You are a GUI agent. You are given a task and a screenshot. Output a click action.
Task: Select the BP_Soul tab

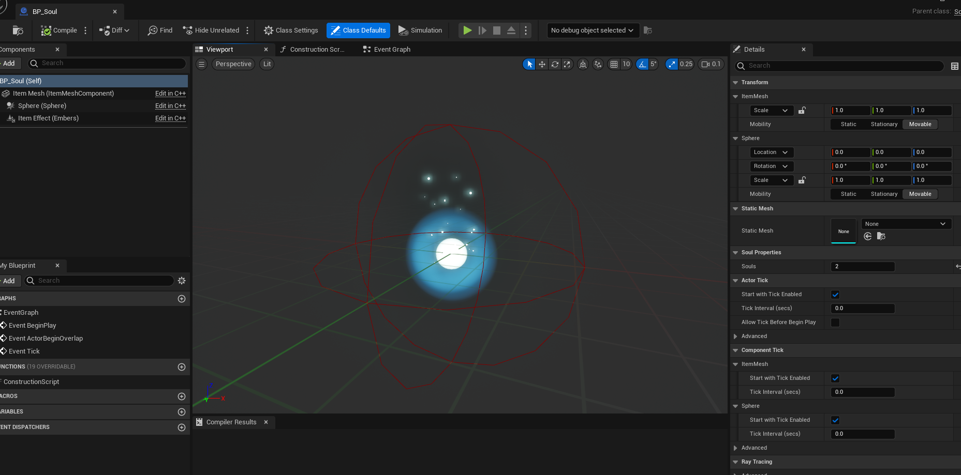[x=45, y=11]
